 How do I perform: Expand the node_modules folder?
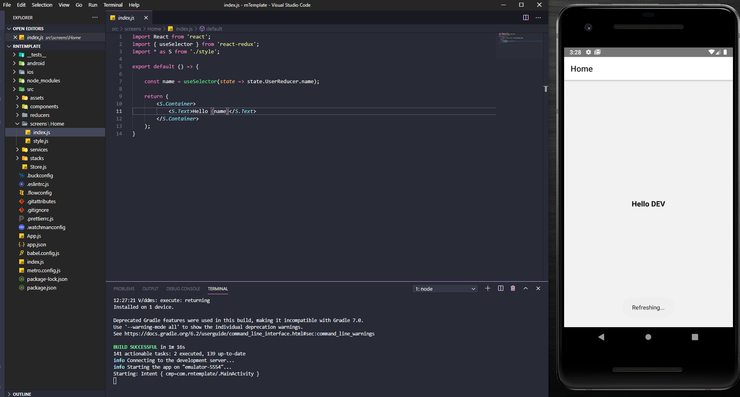pos(43,80)
